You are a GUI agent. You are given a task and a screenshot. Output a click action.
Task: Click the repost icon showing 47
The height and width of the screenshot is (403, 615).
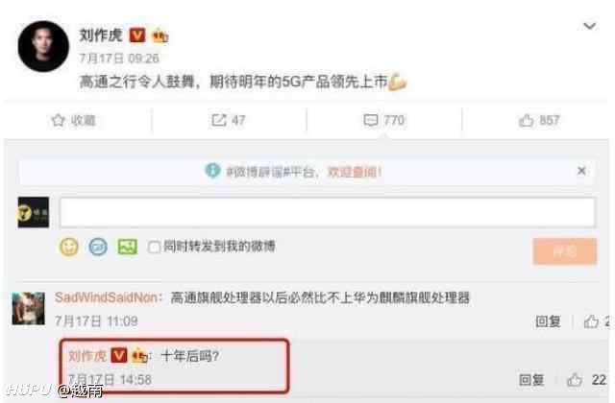click(x=219, y=120)
